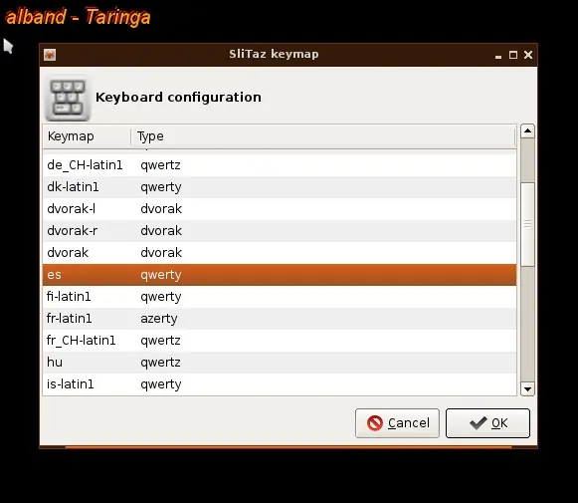The image size is (578, 503).
Task: Choose the dvorak-l keymap entry
Action: (x=280, y=209)
